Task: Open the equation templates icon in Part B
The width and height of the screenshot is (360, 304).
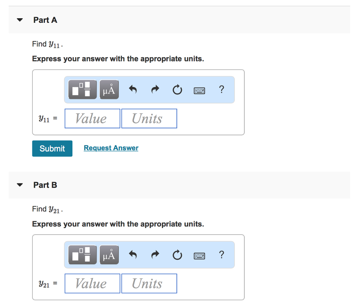Action: tap(82, 255)
